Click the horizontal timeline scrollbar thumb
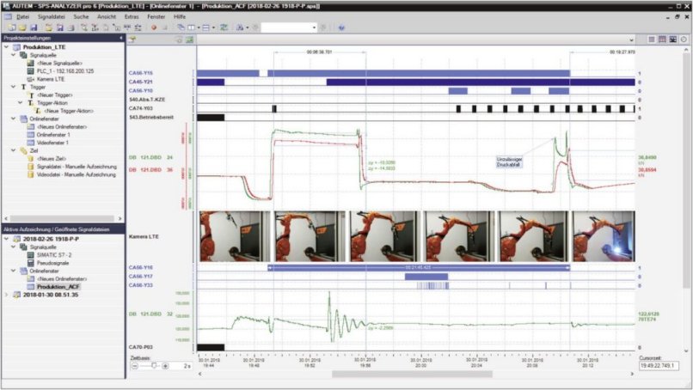This screenshot has width=693, height=390. 412,374
